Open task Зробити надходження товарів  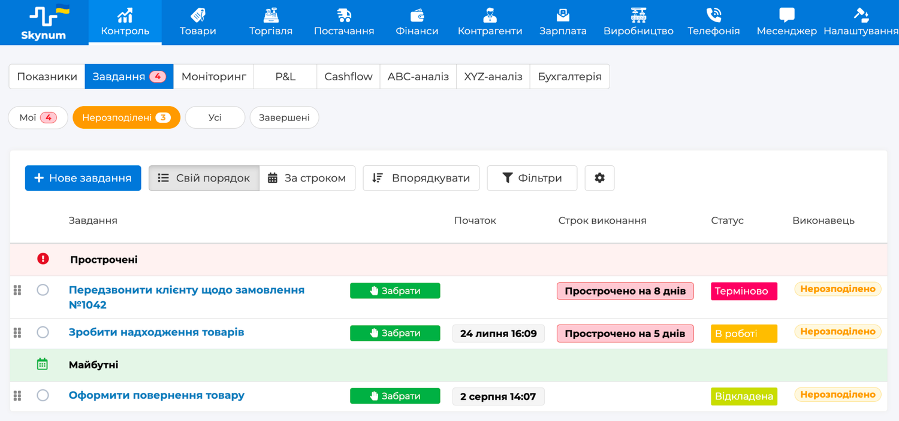pyautogui.click(x=156, y=332)
